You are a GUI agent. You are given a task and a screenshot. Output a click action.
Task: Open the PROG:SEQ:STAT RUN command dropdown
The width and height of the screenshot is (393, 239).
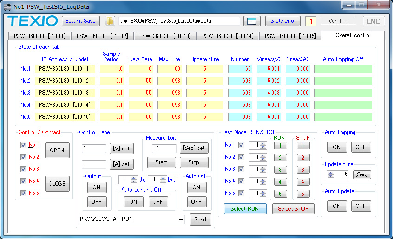[181, 220]
